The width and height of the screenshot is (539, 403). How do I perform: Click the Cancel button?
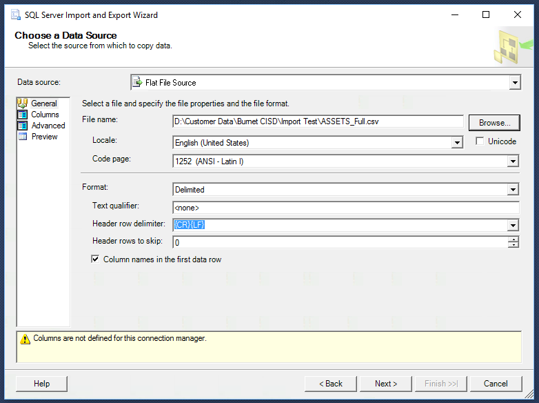(496, 384)
